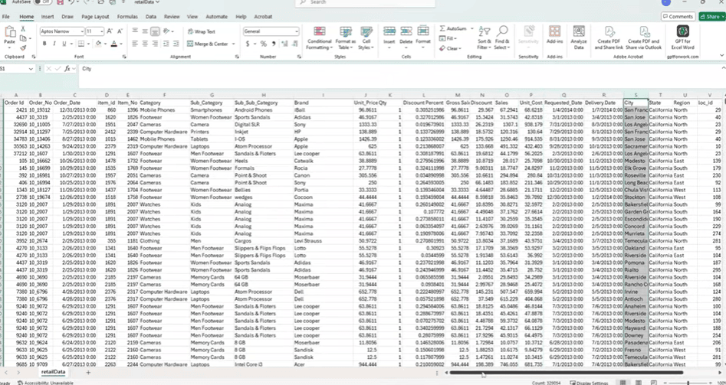
Task: Click the Orientation text angle icon
Action: [x=166, y=31]
